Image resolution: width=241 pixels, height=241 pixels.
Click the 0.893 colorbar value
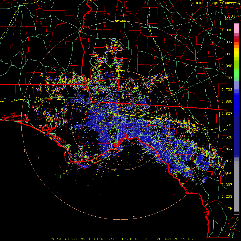[227, 54]
